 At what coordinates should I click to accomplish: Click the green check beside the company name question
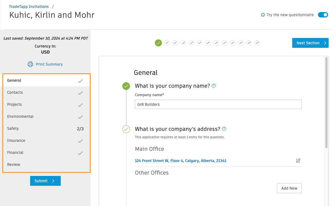[x=126, y=86]
